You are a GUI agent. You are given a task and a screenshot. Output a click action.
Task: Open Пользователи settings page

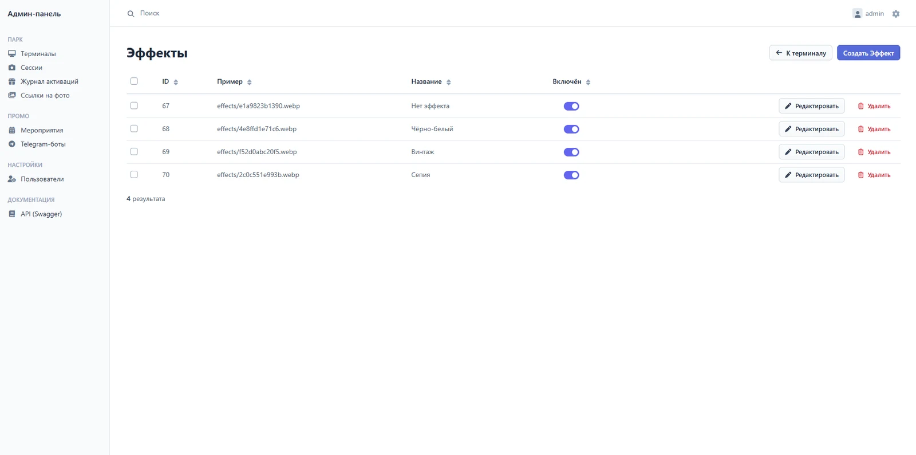[42, 179]
